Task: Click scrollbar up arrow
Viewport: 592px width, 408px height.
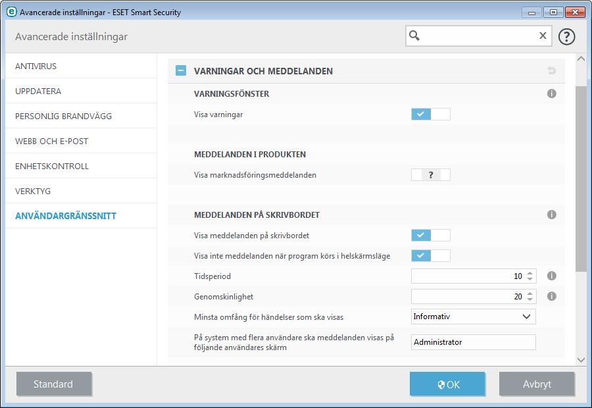Action: 581,59
